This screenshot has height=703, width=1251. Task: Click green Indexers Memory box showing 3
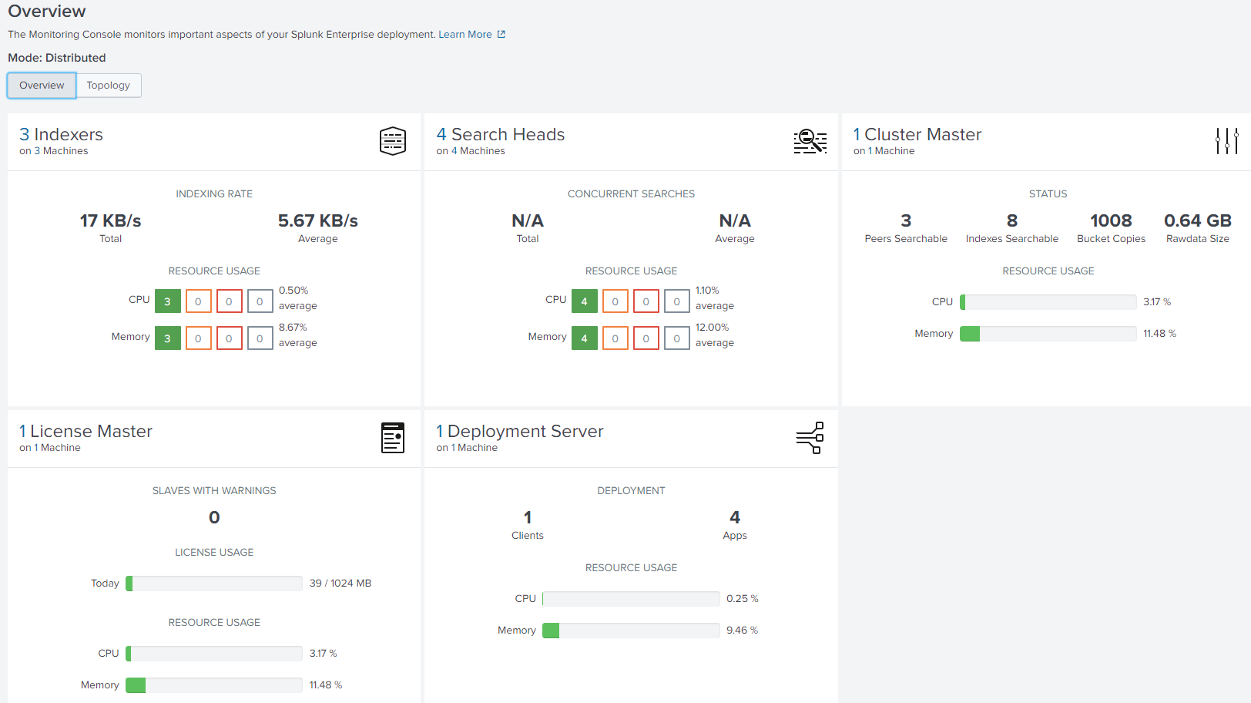click(x=168, y=338)
